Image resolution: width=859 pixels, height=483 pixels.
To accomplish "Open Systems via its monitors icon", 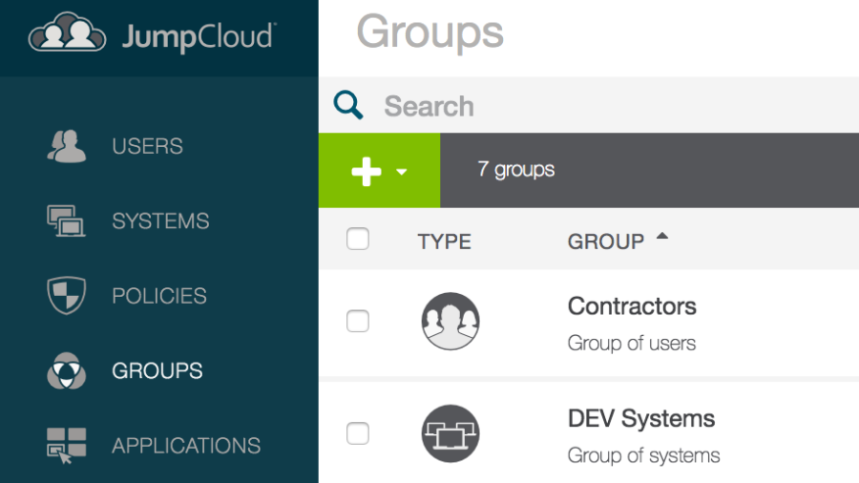I will [x=66, y=221].
